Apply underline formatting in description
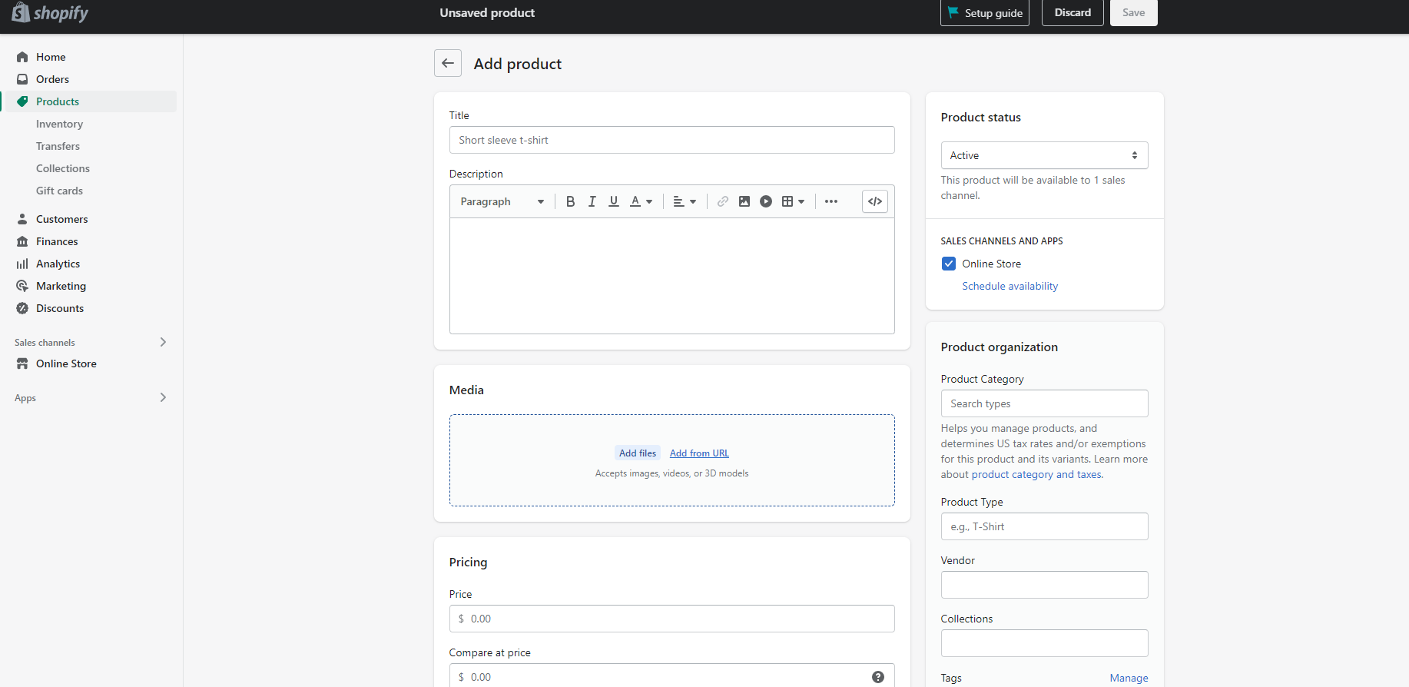Image resolution: width=1409 pixels, height=687 pixels. click(613, 201)
